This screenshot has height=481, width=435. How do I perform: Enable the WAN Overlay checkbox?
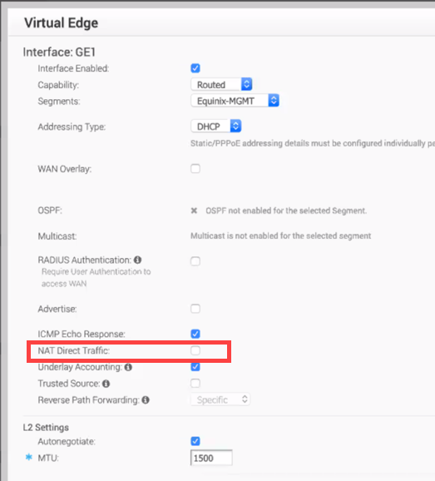pos(195,169)
